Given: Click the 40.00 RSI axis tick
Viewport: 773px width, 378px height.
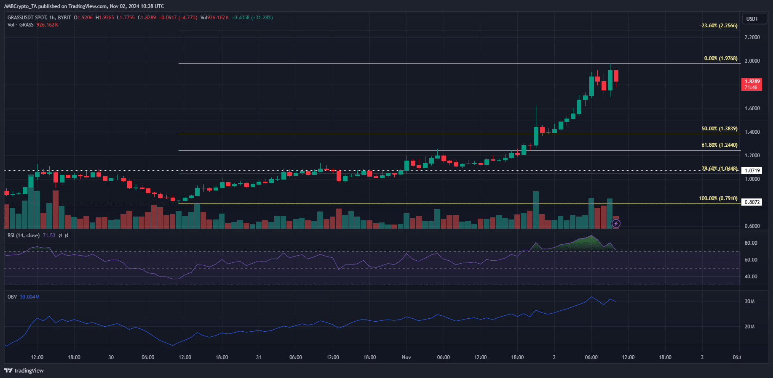Looking at the screenshot, I should pos(751,277).
